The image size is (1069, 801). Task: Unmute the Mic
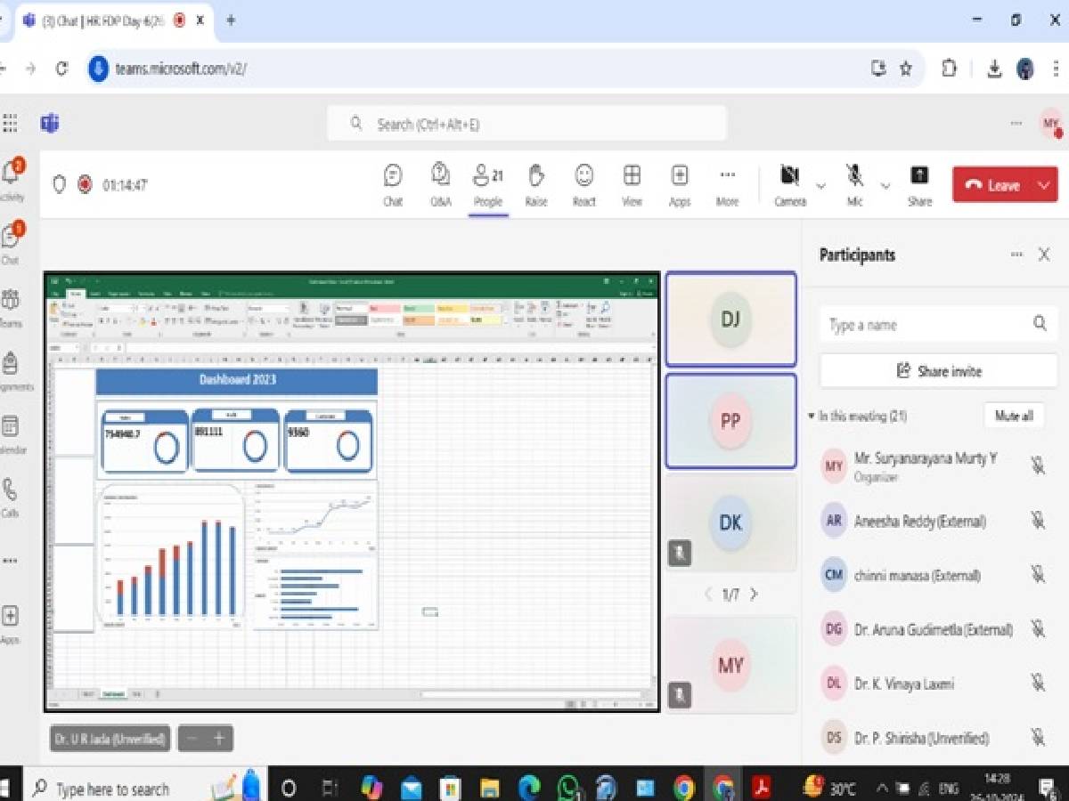[x=854, y=184]
